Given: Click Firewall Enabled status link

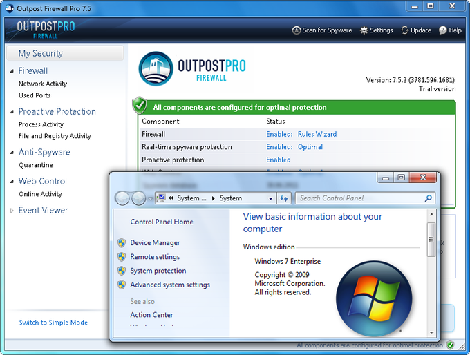Looking at the screenshot, I should 279,134.
